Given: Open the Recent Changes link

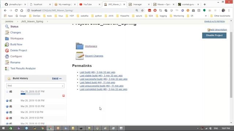Looking at the screenshot, I should (94, 56).
